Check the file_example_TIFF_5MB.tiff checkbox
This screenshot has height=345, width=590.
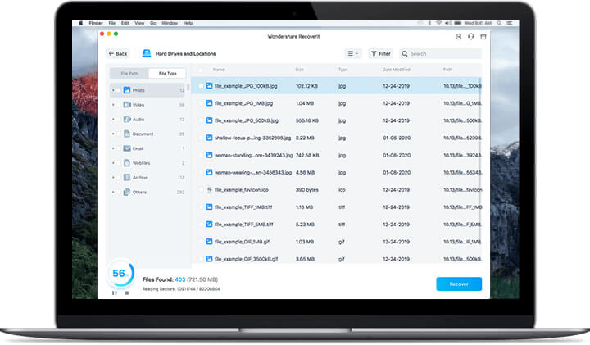coord(201,225)
